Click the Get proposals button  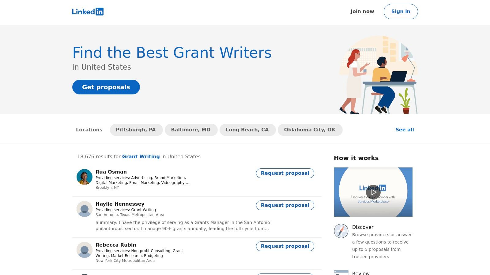click(x=106, y=87)
